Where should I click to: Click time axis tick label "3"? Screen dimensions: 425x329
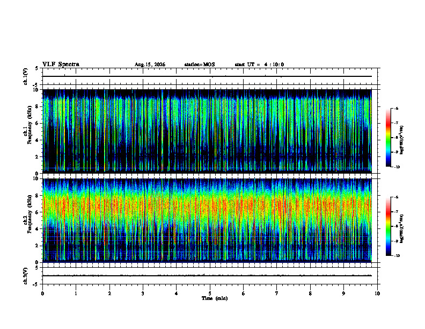pyautogui.click(x=143, y=294)
